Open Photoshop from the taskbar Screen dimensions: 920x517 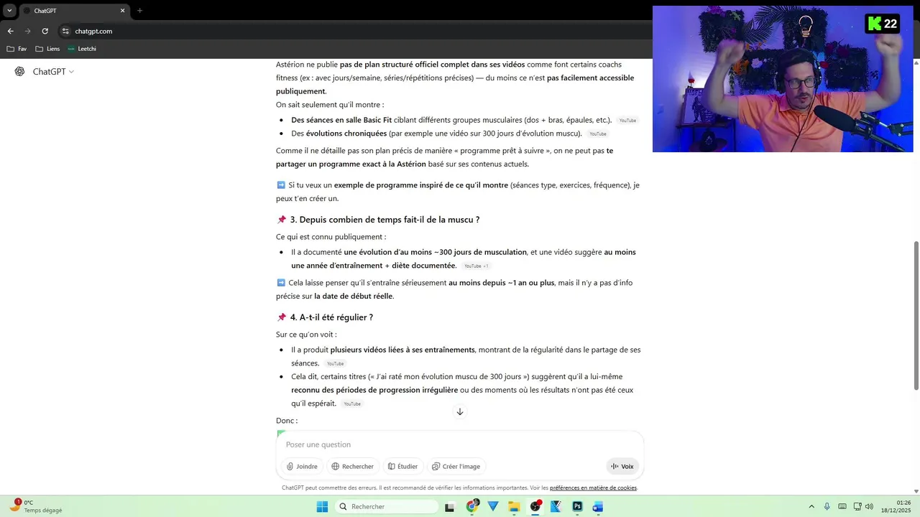point(577,507)
